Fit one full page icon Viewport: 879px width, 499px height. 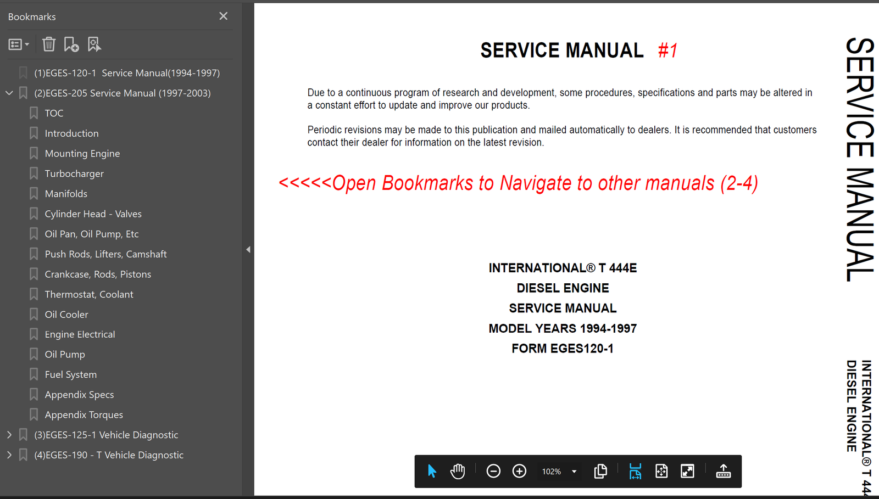[x=661, y=471]
